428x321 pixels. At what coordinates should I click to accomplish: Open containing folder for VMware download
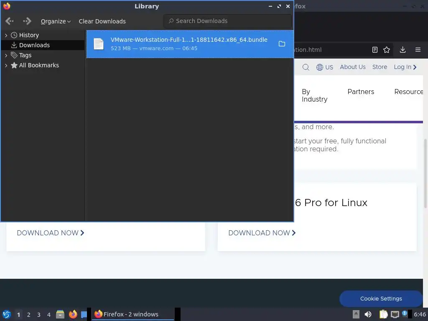tap(282, 43)
